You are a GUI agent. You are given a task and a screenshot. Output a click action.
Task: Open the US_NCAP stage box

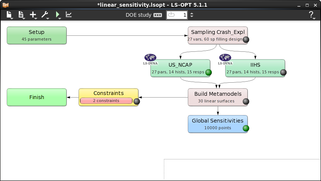180,68
